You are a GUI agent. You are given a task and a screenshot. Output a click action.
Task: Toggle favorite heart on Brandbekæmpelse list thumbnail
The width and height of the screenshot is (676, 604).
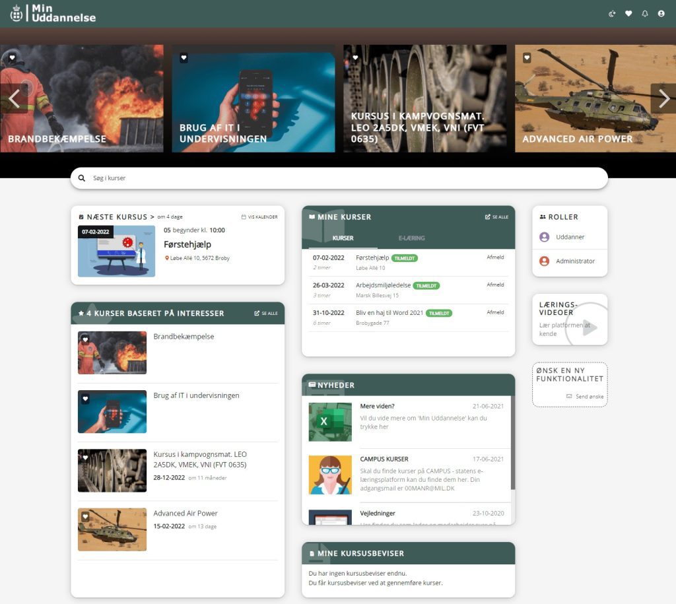click(x=85, y=340)
